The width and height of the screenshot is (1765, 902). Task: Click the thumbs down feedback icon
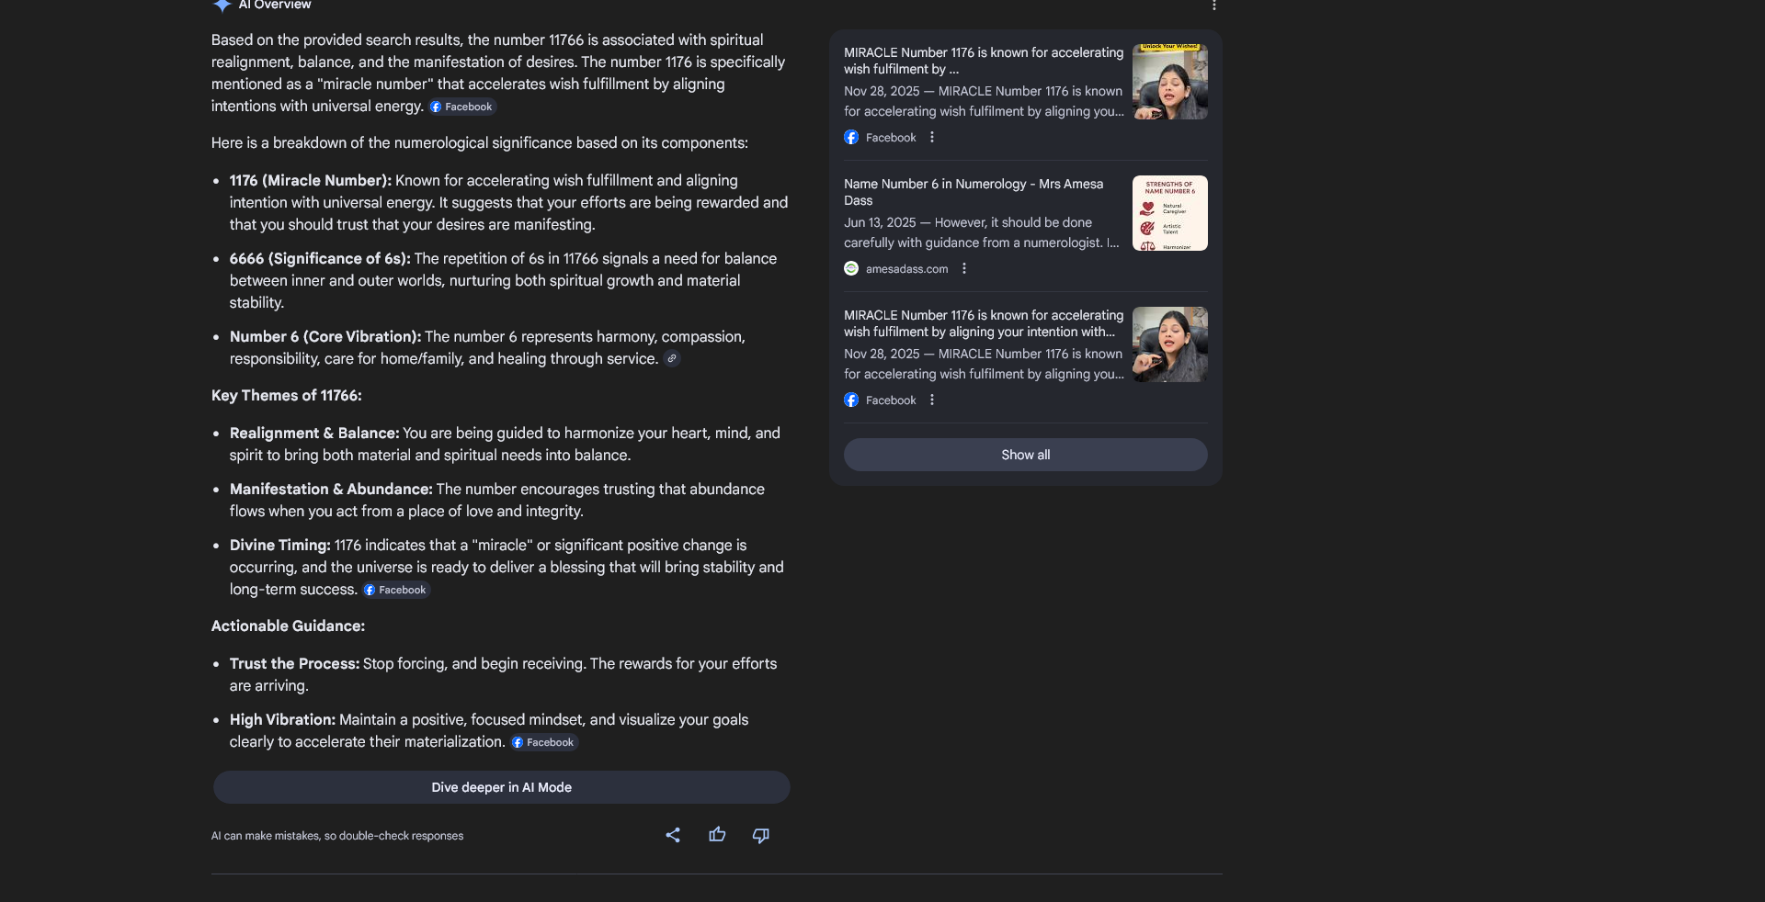[761, 835]
